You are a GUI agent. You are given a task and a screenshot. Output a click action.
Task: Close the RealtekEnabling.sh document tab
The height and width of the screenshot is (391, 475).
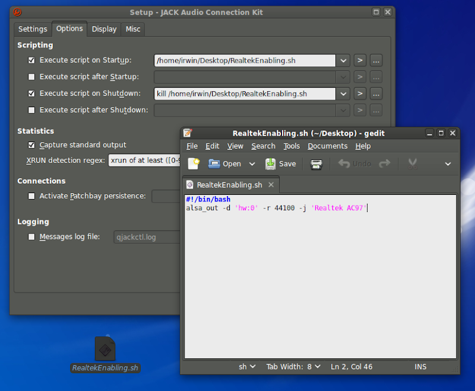pyautogui.click(x=271, y=185)
